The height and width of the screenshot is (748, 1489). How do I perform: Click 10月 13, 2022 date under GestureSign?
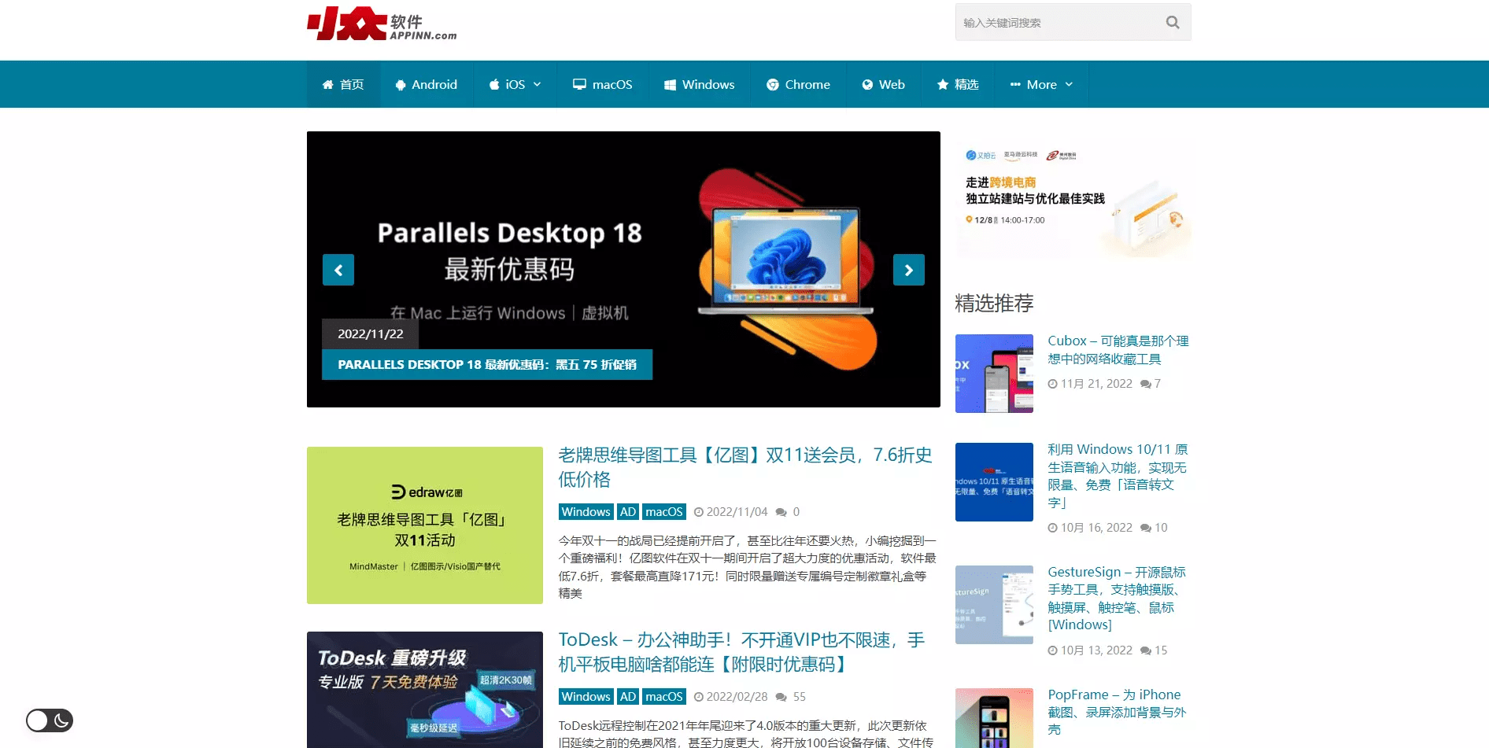tap(1096, 650)
